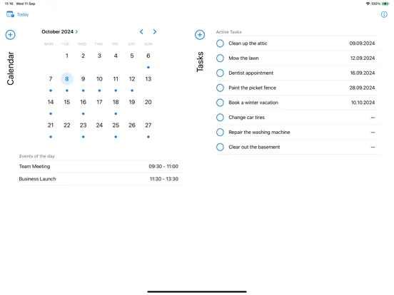Add a new task with plus icon
Image resolution: width=394 pixels, height=295 pixels.
(x=200, y=35)
